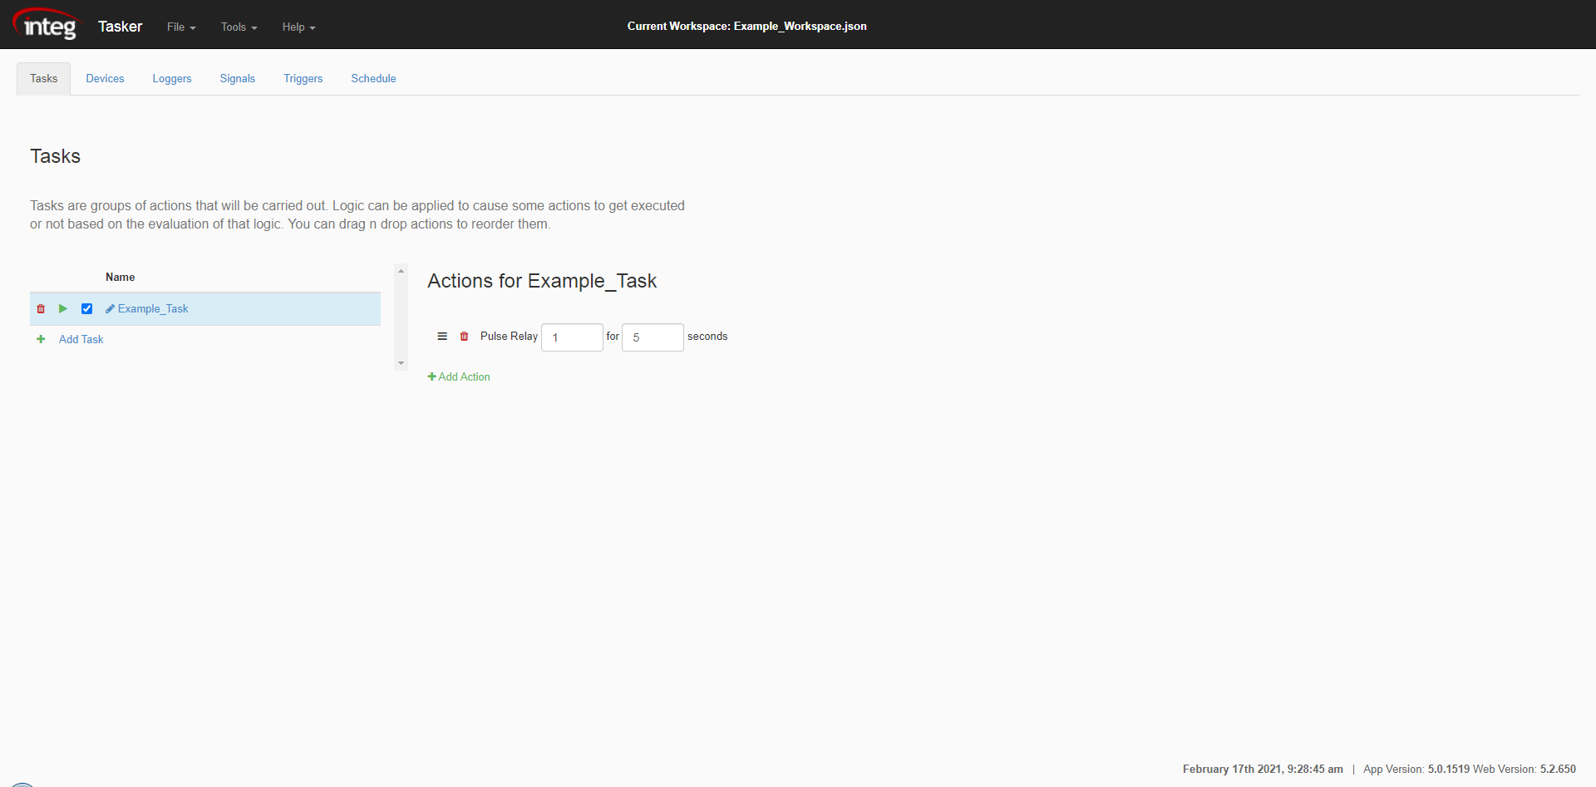This screenshot has width=1596, height=787.
Task: Click the pencil edit icon beside Example_Task
Action: coord(110,309)
